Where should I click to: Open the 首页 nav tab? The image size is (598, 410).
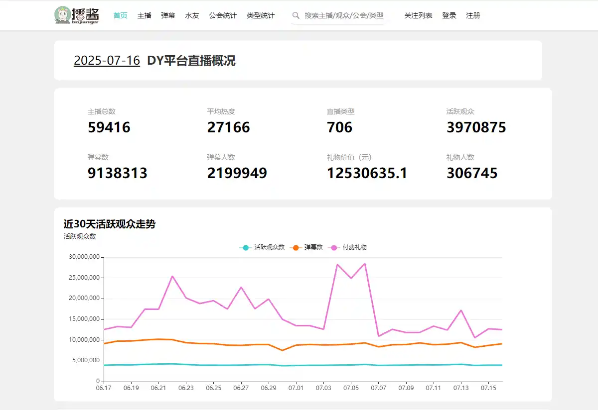point(120,15)
